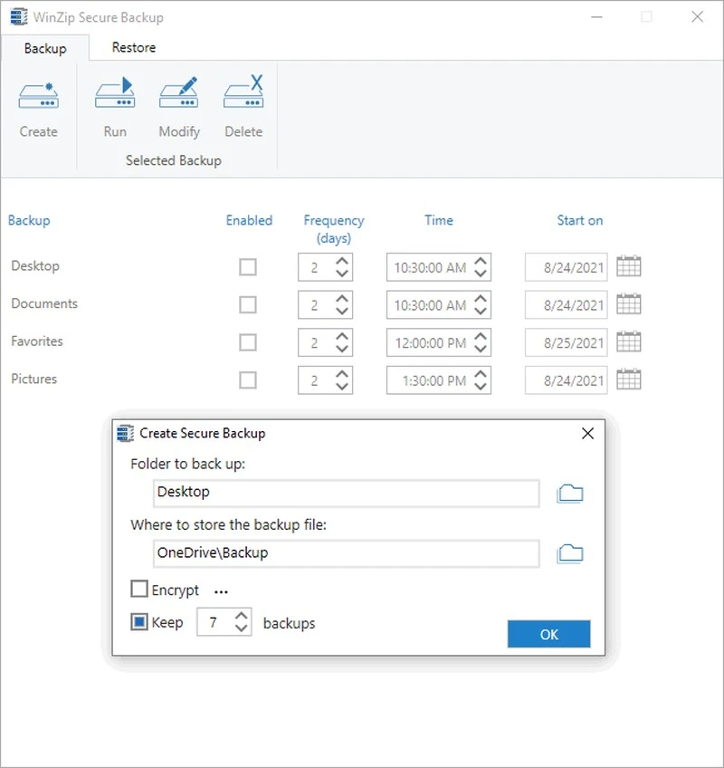Toggle the Encrypt option
This screenshot has height=768, width=724.
point(139,589)
